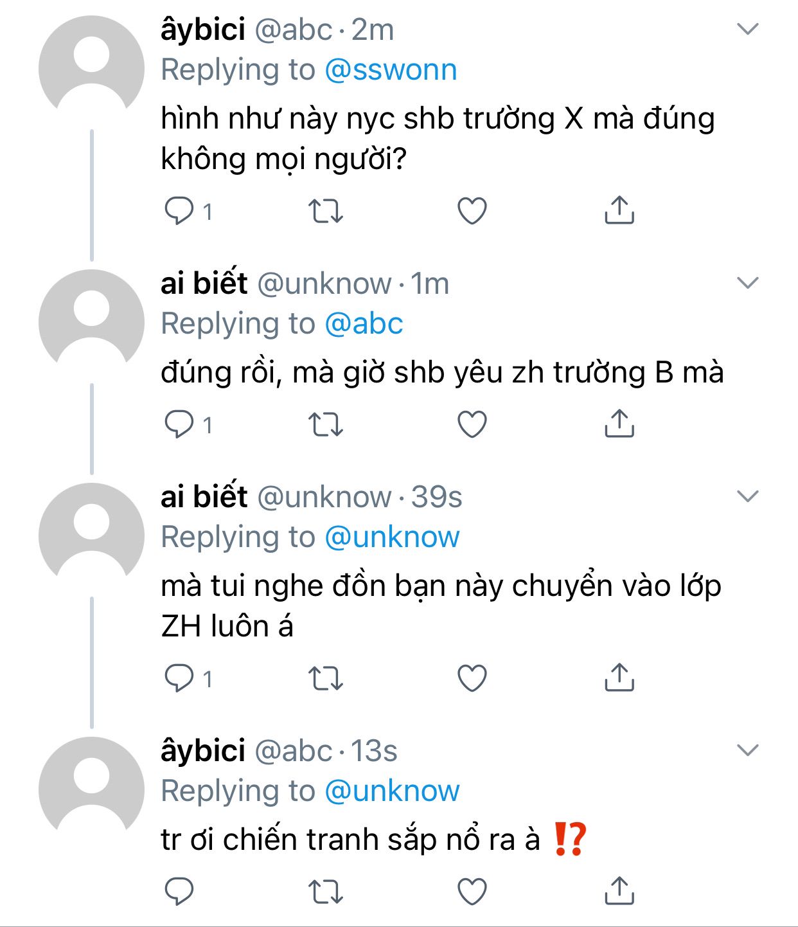
Task: Open the @sswonn profile link
Action: click(391, 69)
